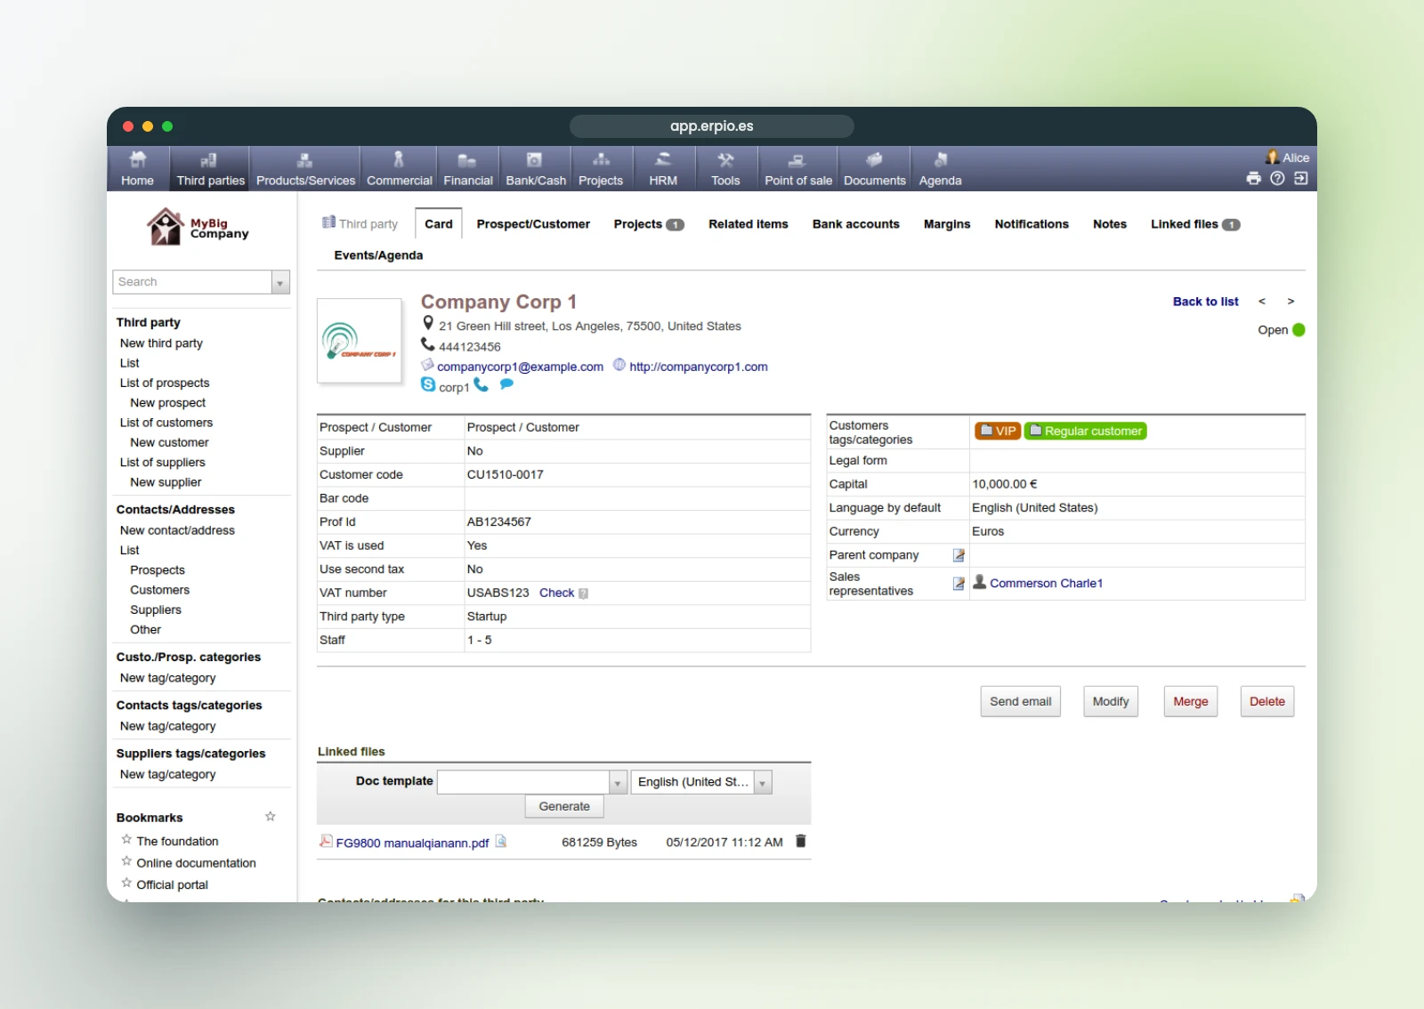Open Events/Agenda tab
This screenshot has width=1424, height=1009.
coord(378,255)
